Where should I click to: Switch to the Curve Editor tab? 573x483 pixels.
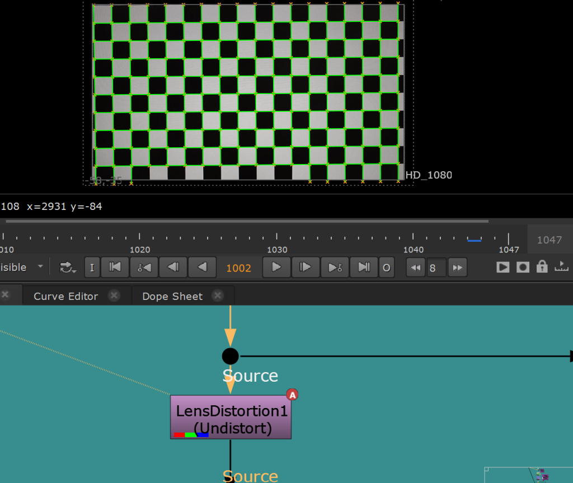point(66,296)
